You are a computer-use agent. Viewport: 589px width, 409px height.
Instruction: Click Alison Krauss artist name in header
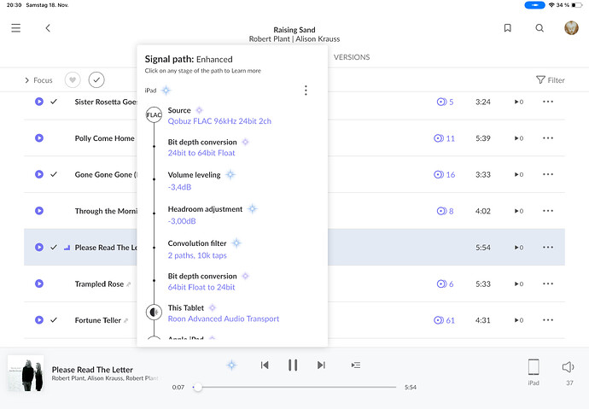(x=318, y=39)
